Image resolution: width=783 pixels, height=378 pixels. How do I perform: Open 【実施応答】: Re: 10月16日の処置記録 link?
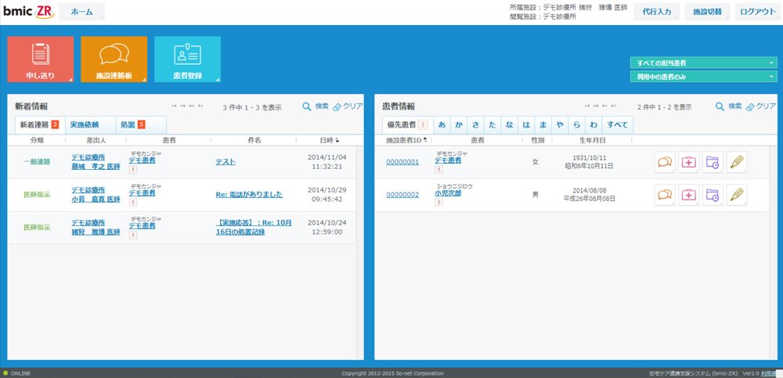point(254,227)
